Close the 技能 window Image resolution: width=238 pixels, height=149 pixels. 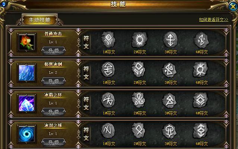(233, 6)
